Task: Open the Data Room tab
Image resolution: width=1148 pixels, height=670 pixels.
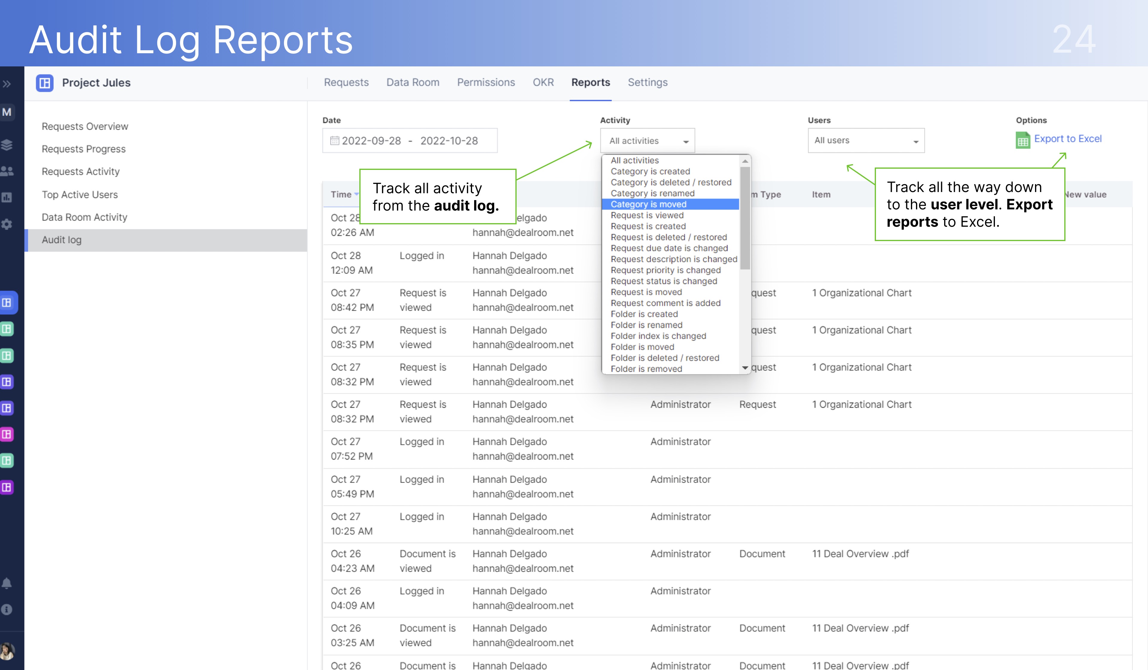Action: point(412,83)
